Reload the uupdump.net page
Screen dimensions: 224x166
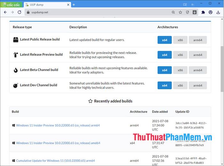click(20, 12)
